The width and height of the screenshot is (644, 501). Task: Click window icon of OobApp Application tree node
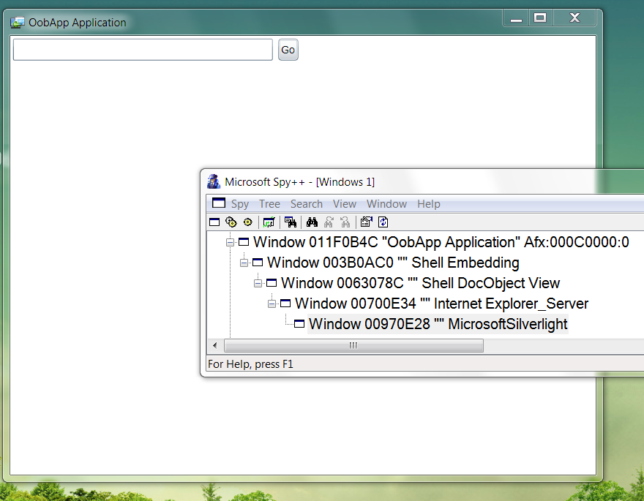[244, 242]
